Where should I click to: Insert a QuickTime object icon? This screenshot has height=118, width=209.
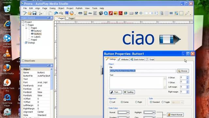[x=106, y=13]
